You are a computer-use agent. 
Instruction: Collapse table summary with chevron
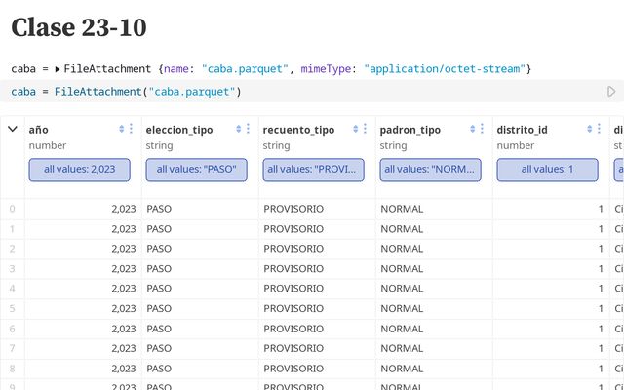[13, 129]
